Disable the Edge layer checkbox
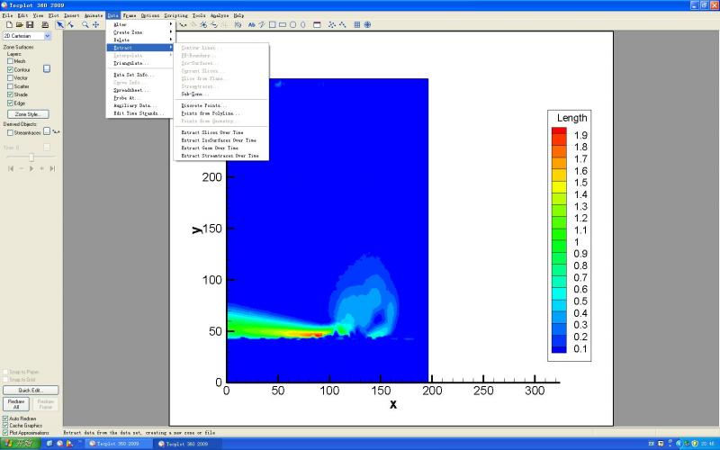Screen dimensions: 720x450 coord(10,103)
